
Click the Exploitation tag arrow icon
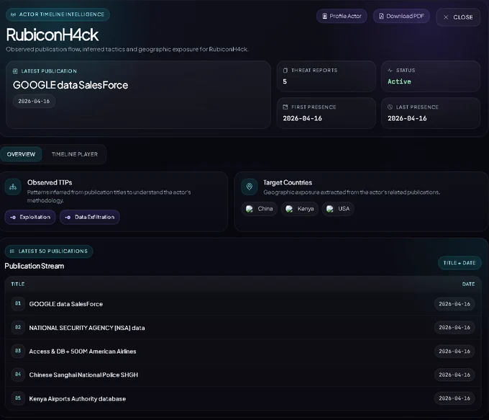[x=13, y=217]
